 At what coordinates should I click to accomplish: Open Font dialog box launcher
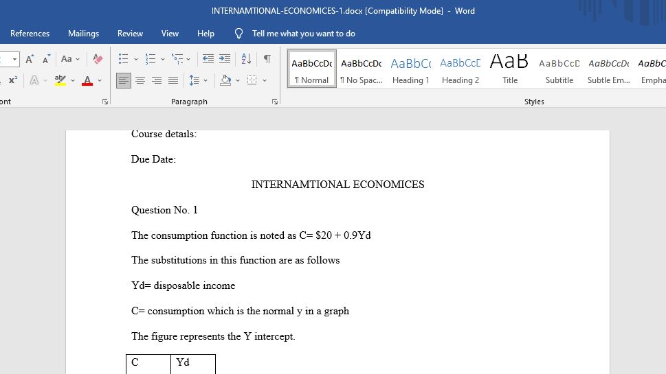coord(105,102)
